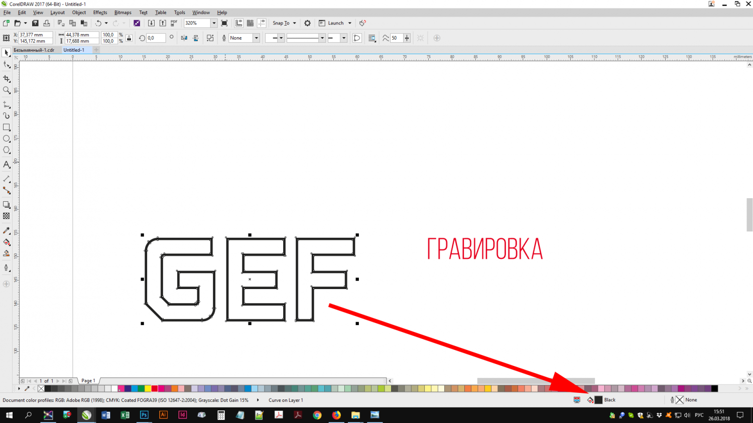Open Google Chrome from the taskbar
This screenshot has height=423, width=753.
click(x=317, y=415)
